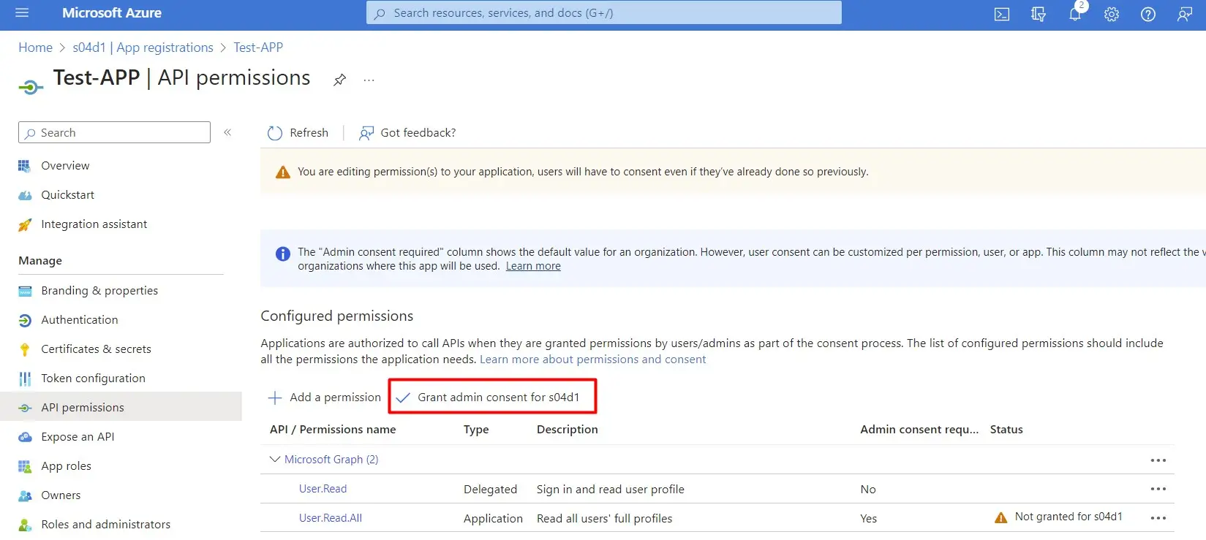1206x540 pixels.
Task: Focus the sidebar Search field
Action: pos(114,132)
